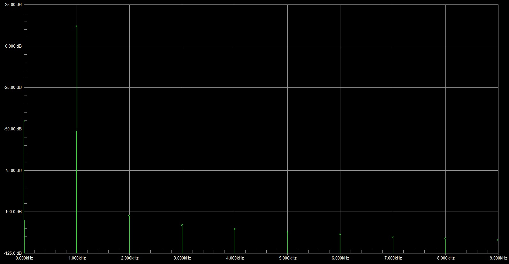Click the 0.000 dB y-axis label
509x264 pixels.
point(13,46)
